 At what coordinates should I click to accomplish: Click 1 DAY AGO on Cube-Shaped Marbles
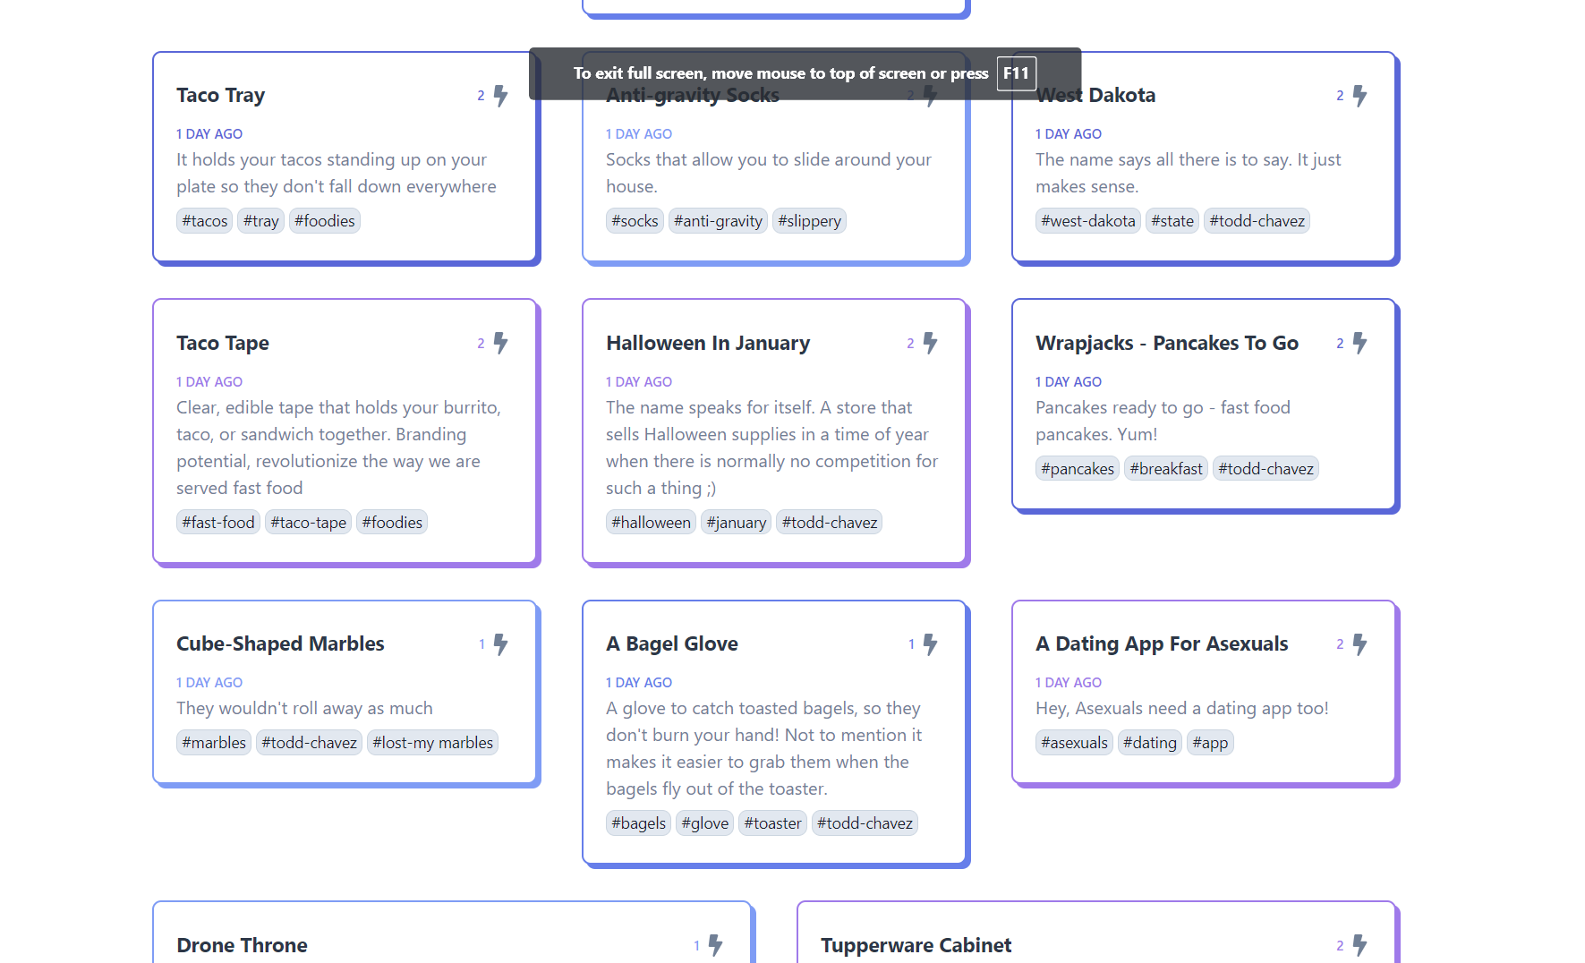point(209,683)
